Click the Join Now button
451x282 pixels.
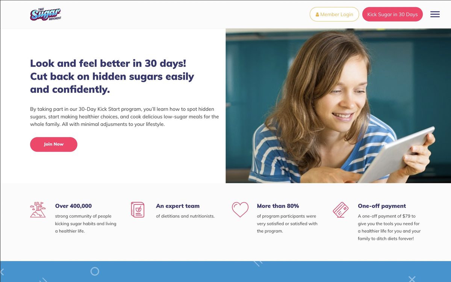tap(54, 144)
